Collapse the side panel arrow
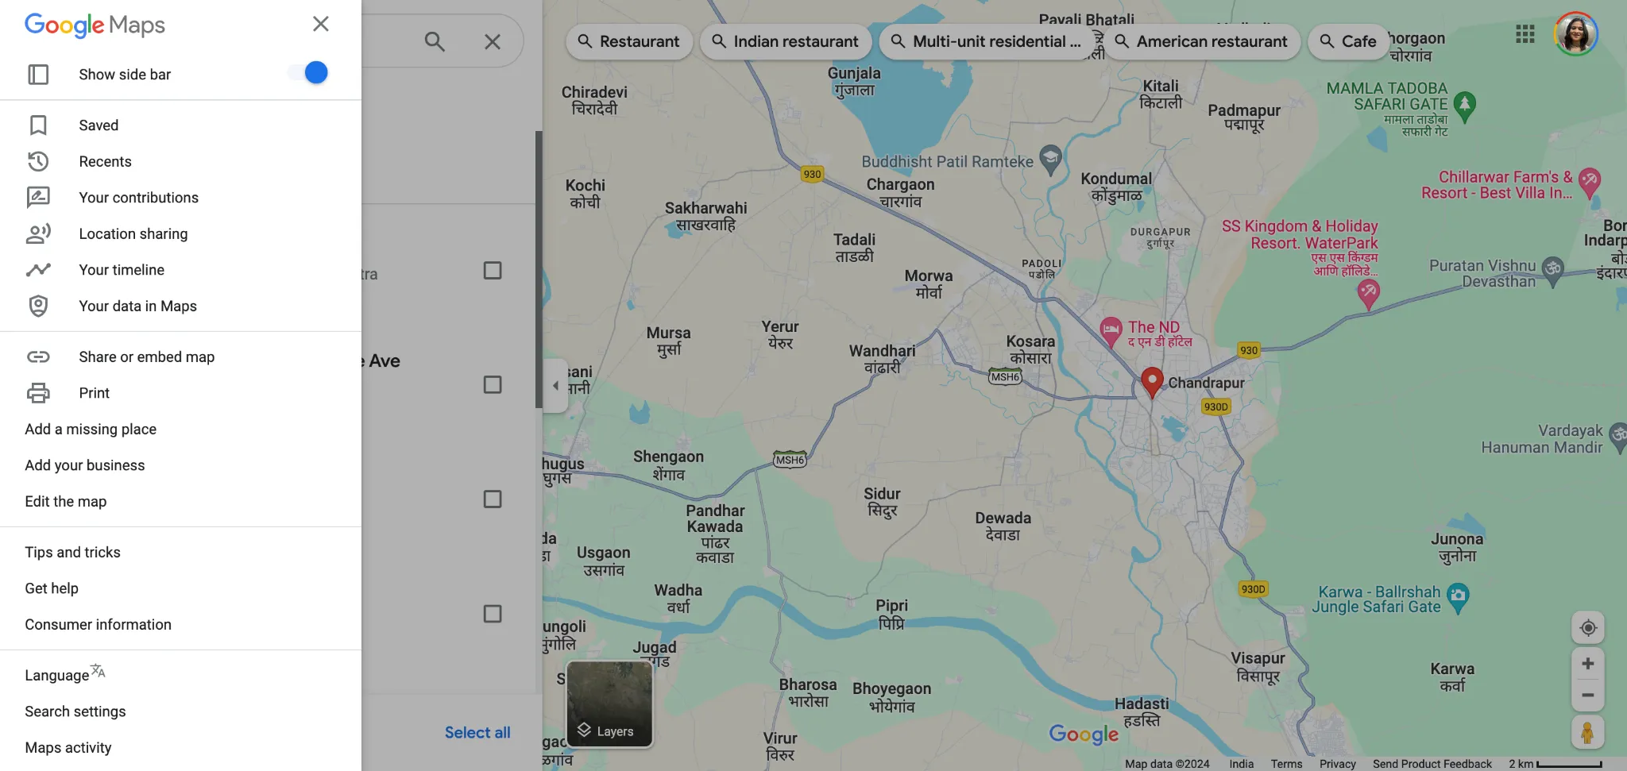This screenshot has width=1627, height=771. click(x=555, y=386)
